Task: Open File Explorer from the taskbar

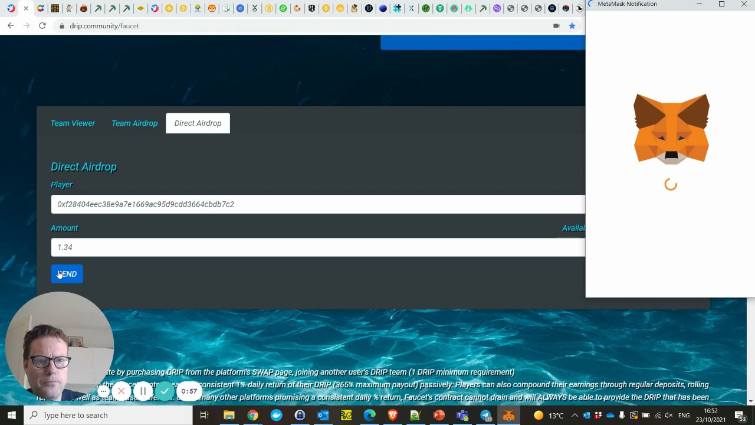Action: (229, 415)
